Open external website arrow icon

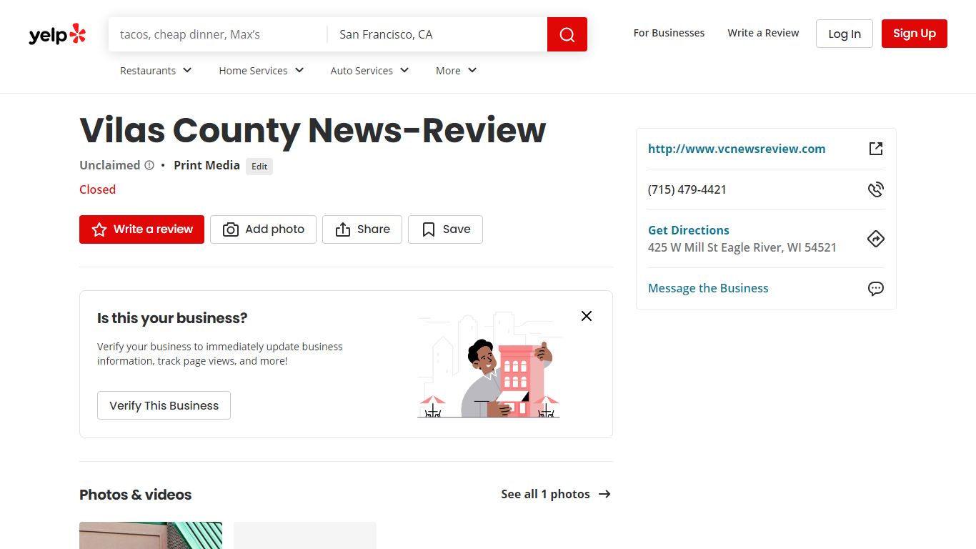coord(876,149)
